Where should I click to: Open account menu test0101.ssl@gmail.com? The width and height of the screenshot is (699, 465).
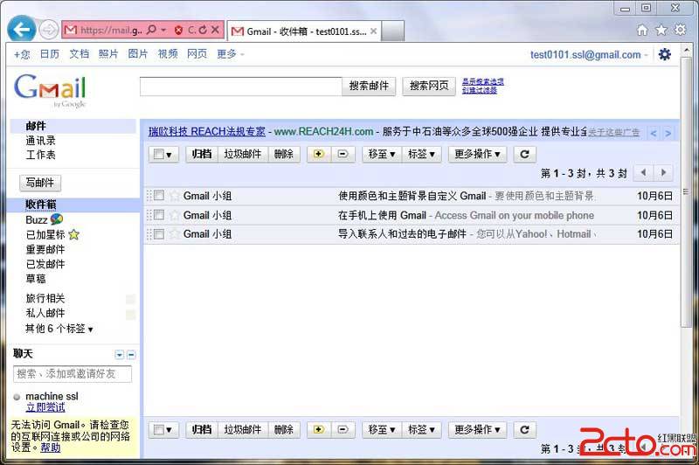588,55
